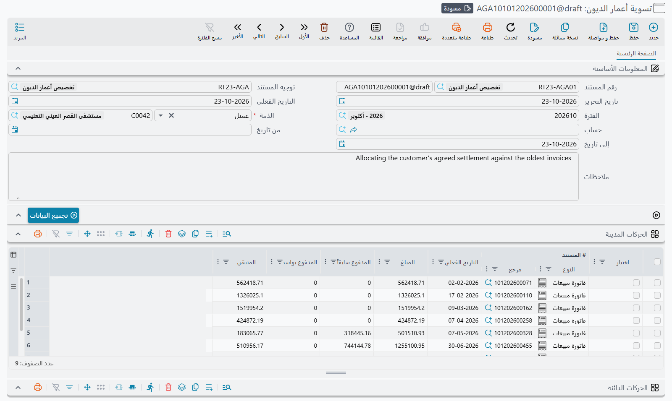Click the حفظ (Save) toolbar icon
672x401 pixels.
tap(634, 27)
